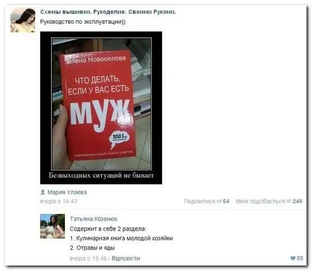Click the comment text Отравы и яды
The image size is (312, 271).
(x=95, y=248)
